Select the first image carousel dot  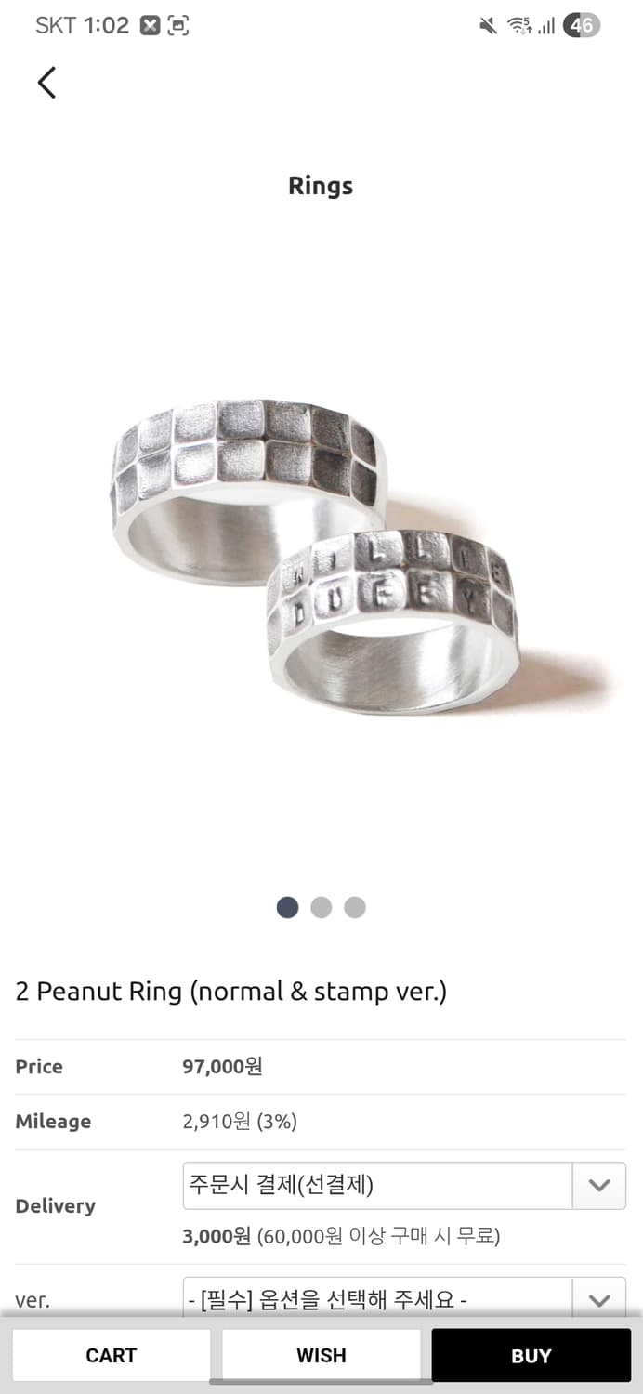click(288, 907)
